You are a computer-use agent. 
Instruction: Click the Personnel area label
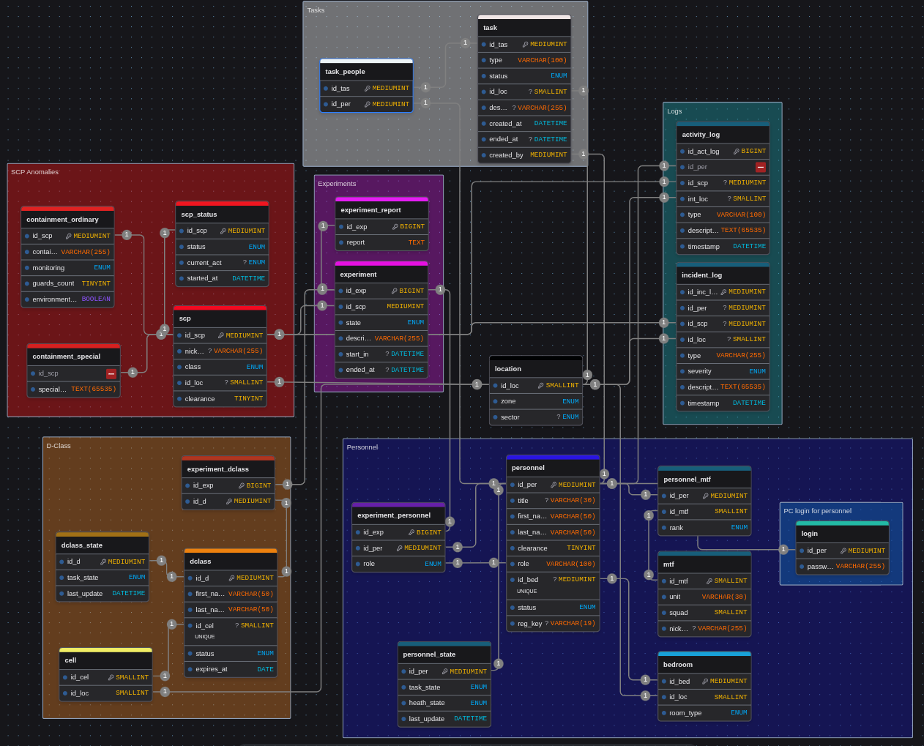(362, 447)
